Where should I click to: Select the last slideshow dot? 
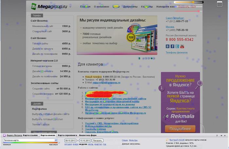[x=154, y=58]
